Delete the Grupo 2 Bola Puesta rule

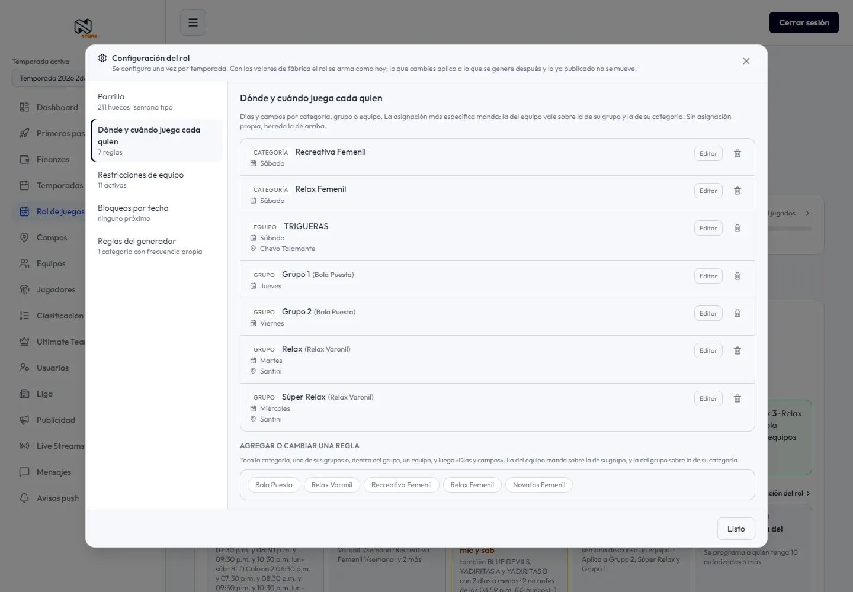737,313
